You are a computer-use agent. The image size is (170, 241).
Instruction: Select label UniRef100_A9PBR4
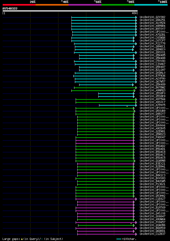[x=152, y=26]
